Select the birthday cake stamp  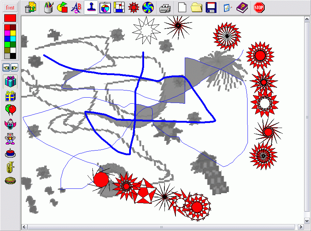(x=10, y=153)
